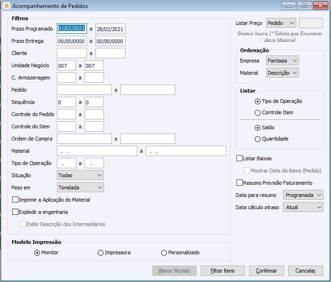Click the Sequência start field
Viewport: 331px width, 282px height.
[x=66, y=102]
